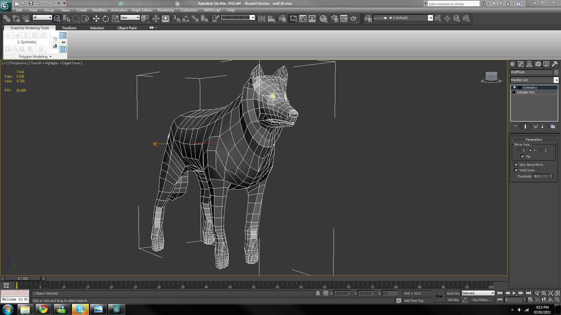This screenshot has width=561, height=315.
Task: Increase Threshold using its spinner arrows
Action: 551,175
